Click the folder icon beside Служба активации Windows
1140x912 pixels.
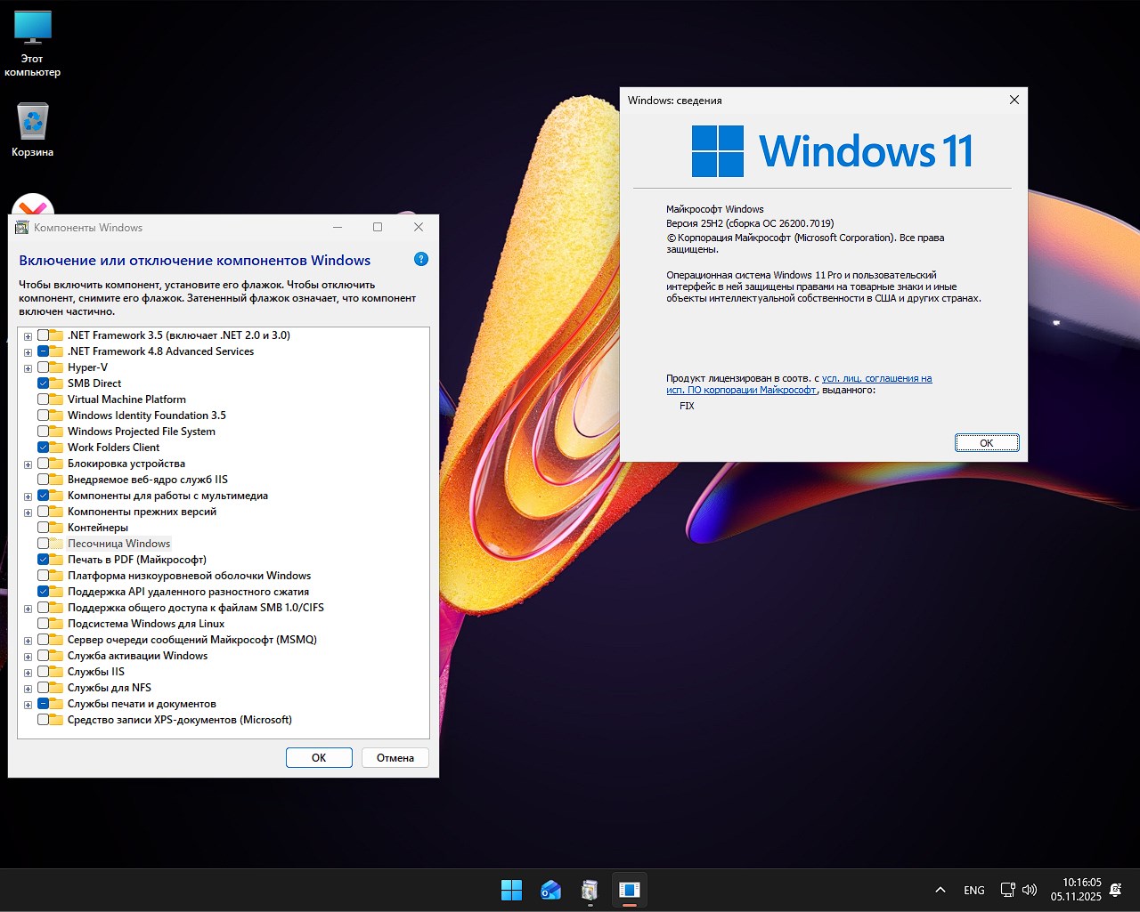(x=57, y=656)
